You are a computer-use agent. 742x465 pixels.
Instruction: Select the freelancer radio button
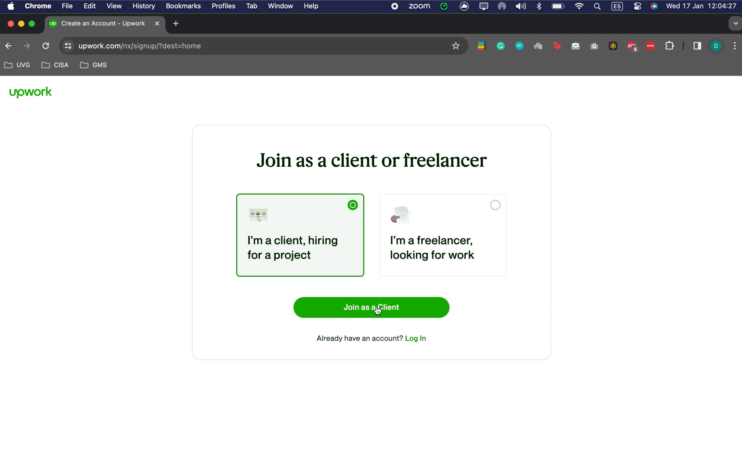(x=495, y=205)
